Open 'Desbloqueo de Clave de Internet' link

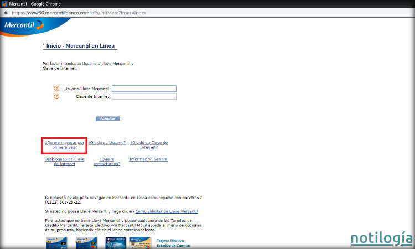click(65, 162)
